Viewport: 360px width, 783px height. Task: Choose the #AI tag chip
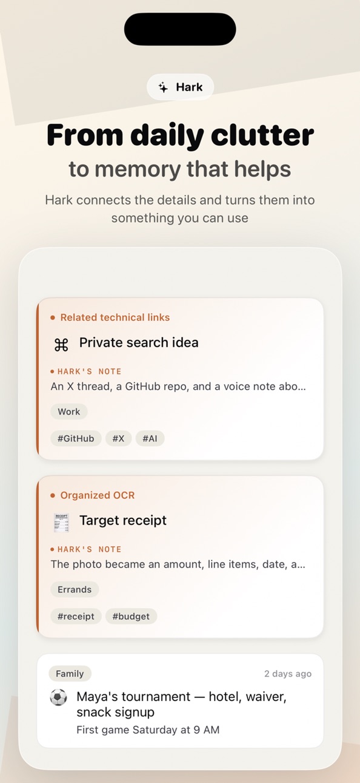coord(150,438)
